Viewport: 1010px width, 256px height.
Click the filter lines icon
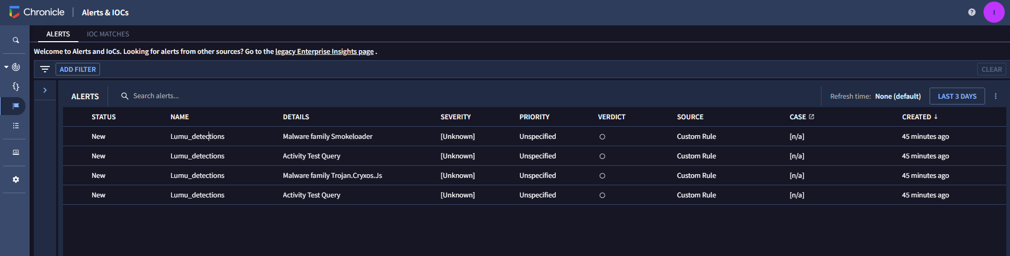(45, 69)
